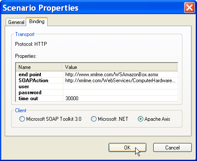The width and height of the screenshot is (197, 161).
Task: Choose Microsoft SOAP Toolkit 3.0 client
Action: [x=50, y=119]
